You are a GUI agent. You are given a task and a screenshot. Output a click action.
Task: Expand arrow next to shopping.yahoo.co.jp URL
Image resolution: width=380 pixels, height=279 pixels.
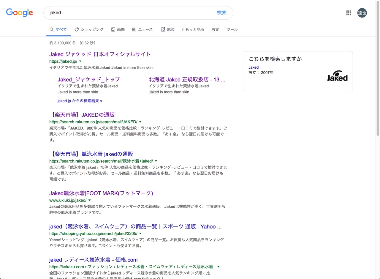pos(140,234)
